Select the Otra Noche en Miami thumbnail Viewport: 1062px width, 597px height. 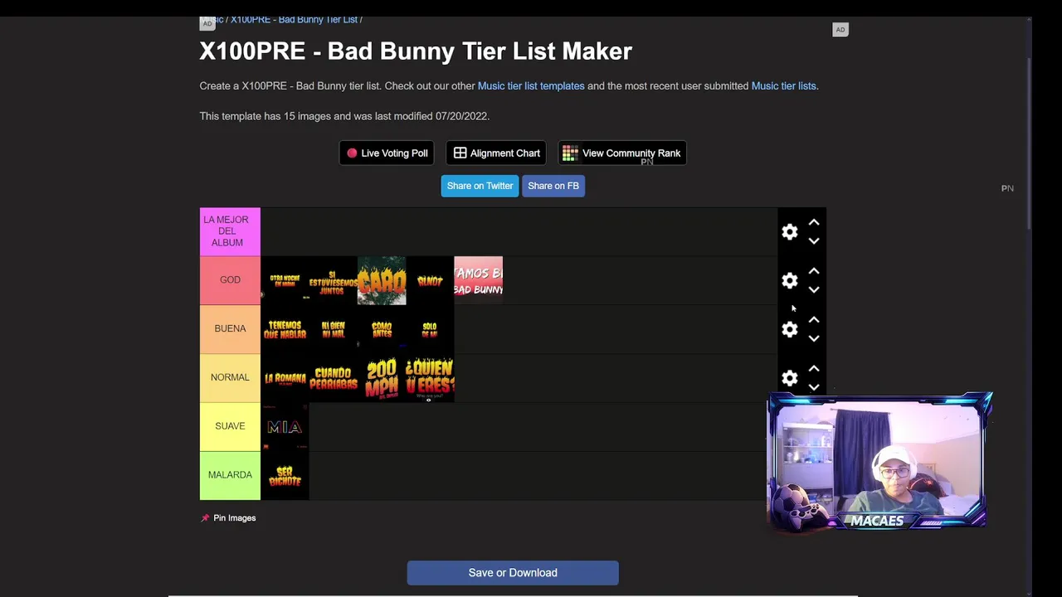click(285, 281)
